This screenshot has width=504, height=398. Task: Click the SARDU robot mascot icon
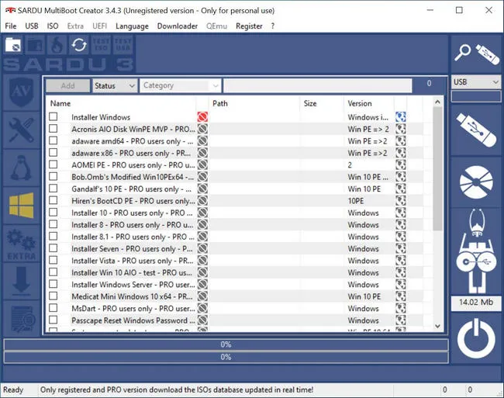click(476, 251)
